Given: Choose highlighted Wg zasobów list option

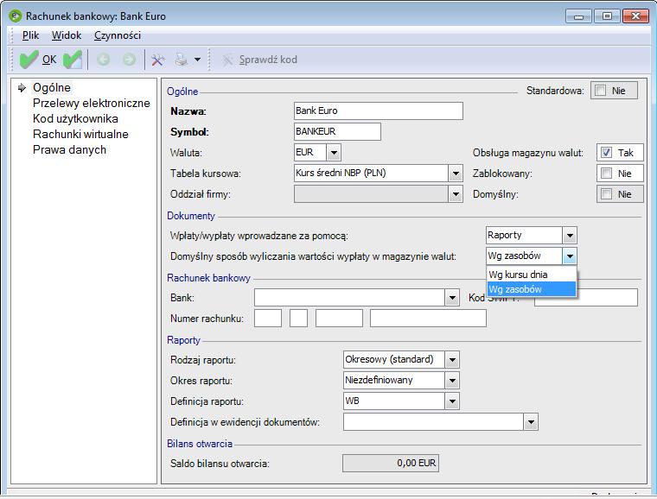Looking at the screenshot, I should [x=532, y=289].
